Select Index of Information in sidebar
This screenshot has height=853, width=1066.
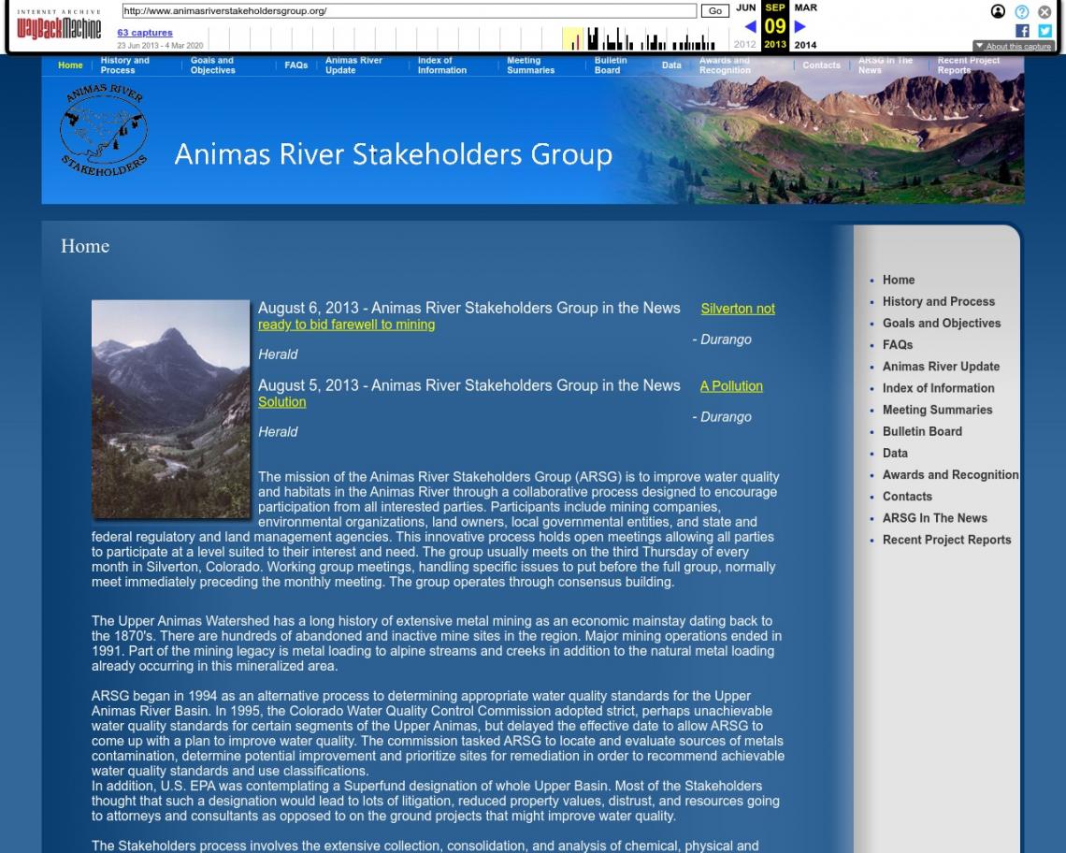(x=938, y=388)
